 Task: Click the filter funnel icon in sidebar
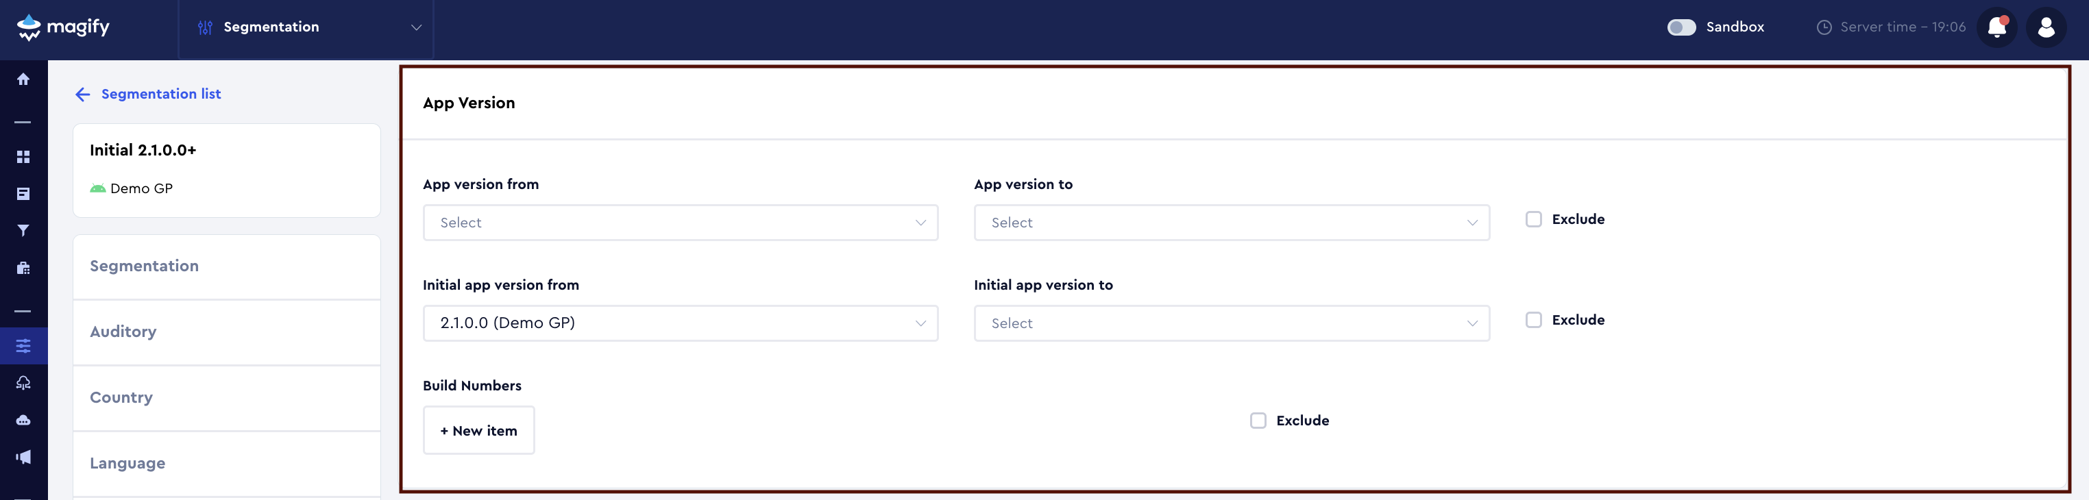click(x=23, y=230)
